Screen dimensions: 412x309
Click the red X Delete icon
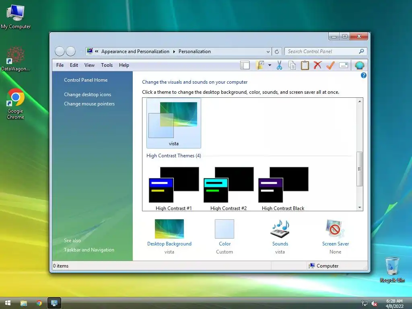[317, 65]
